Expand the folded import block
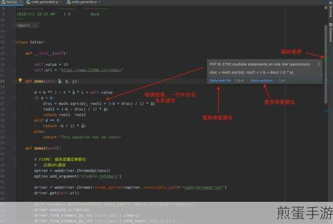 27,26
